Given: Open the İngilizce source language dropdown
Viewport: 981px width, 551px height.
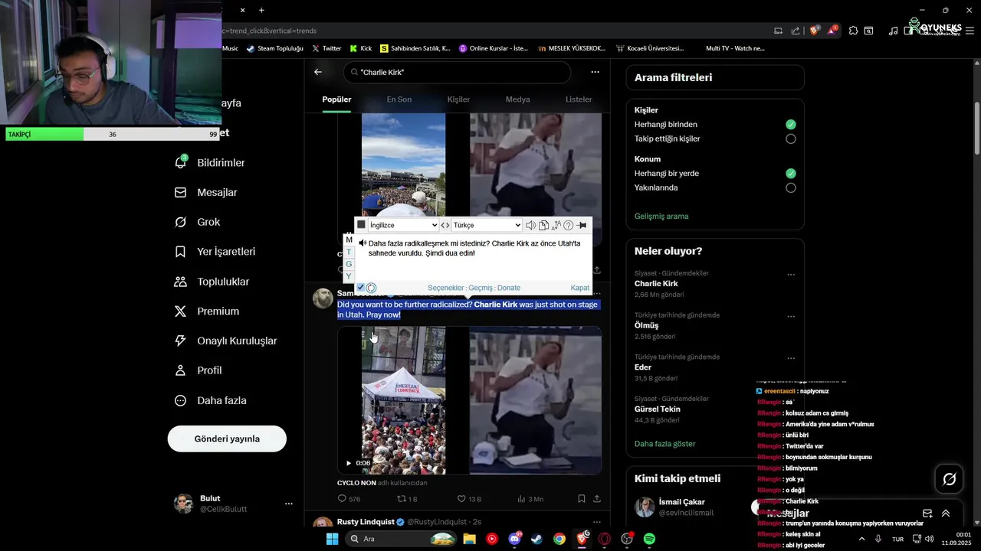Looking at the screenshot, I should [x=403, y=225].
